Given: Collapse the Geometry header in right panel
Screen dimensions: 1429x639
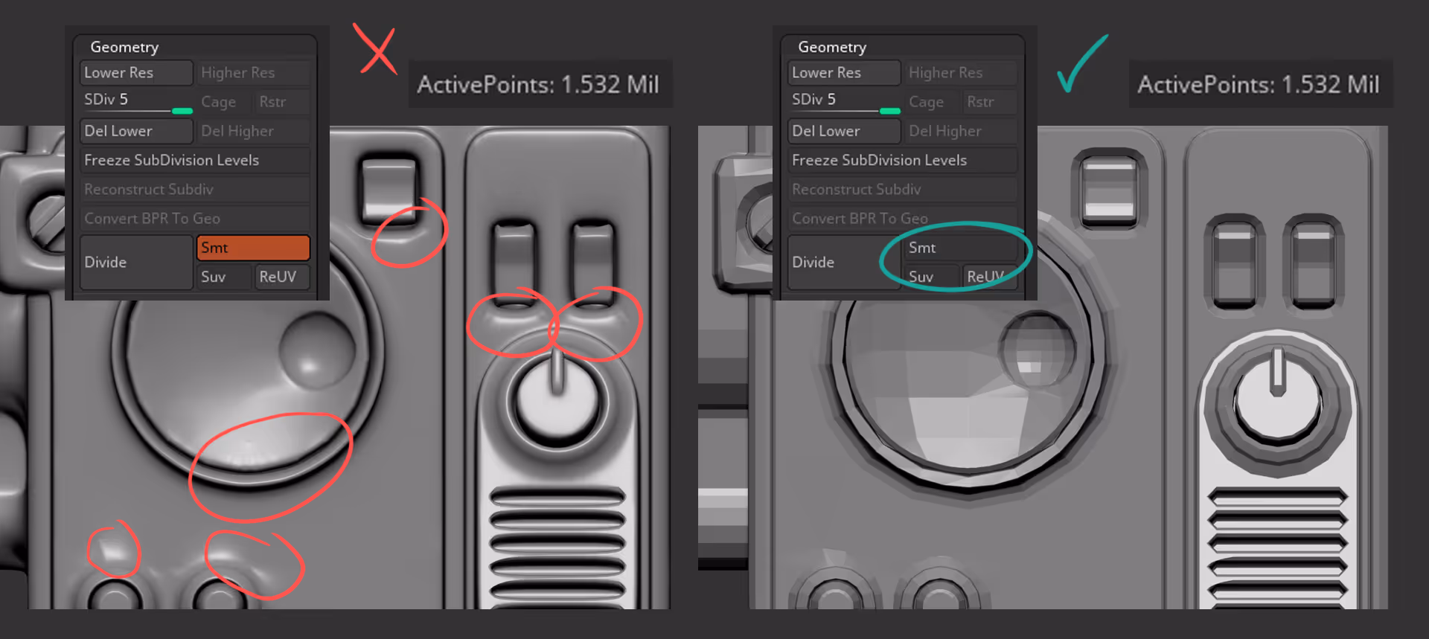Looking at the screenshot, I should coord(832,47).
